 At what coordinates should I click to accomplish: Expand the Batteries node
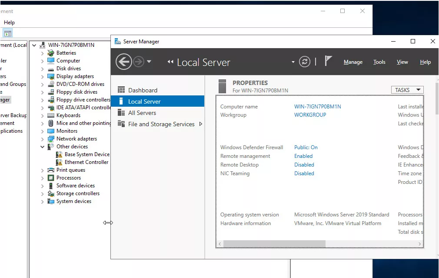(42, 53)
